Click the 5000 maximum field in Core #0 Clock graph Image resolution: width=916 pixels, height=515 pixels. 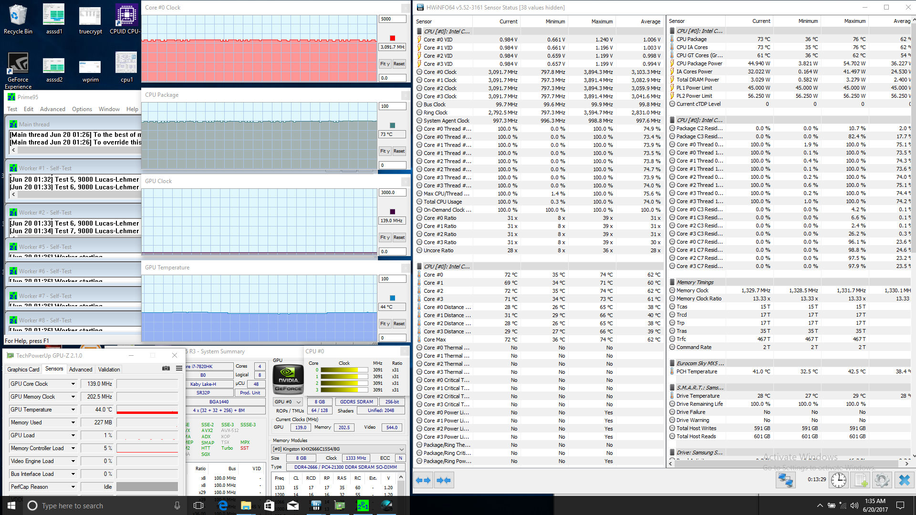(393, 19)
